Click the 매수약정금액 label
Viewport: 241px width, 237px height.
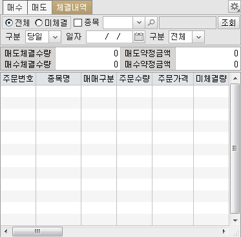click(x=148, y=64)
